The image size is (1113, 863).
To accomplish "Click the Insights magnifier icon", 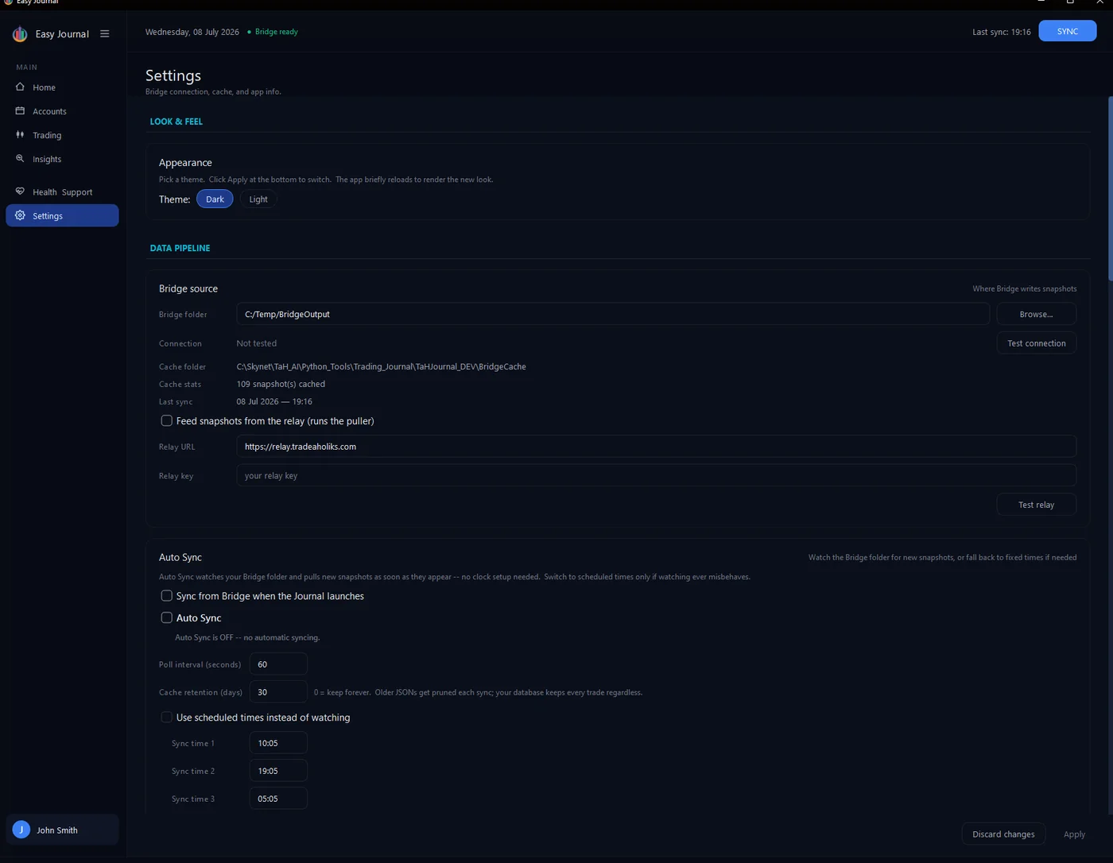I will [20, 158].
